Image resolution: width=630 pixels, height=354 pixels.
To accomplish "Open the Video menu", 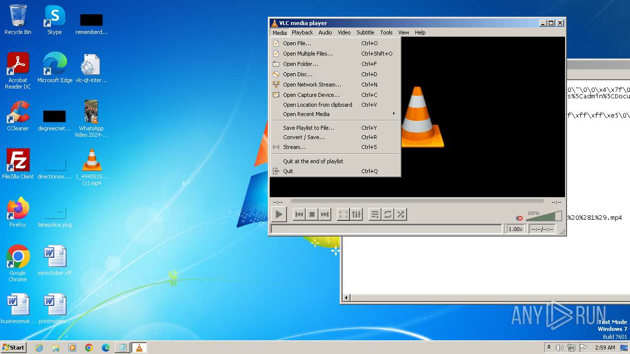I will pyautogui.click(x=344, y=32).
